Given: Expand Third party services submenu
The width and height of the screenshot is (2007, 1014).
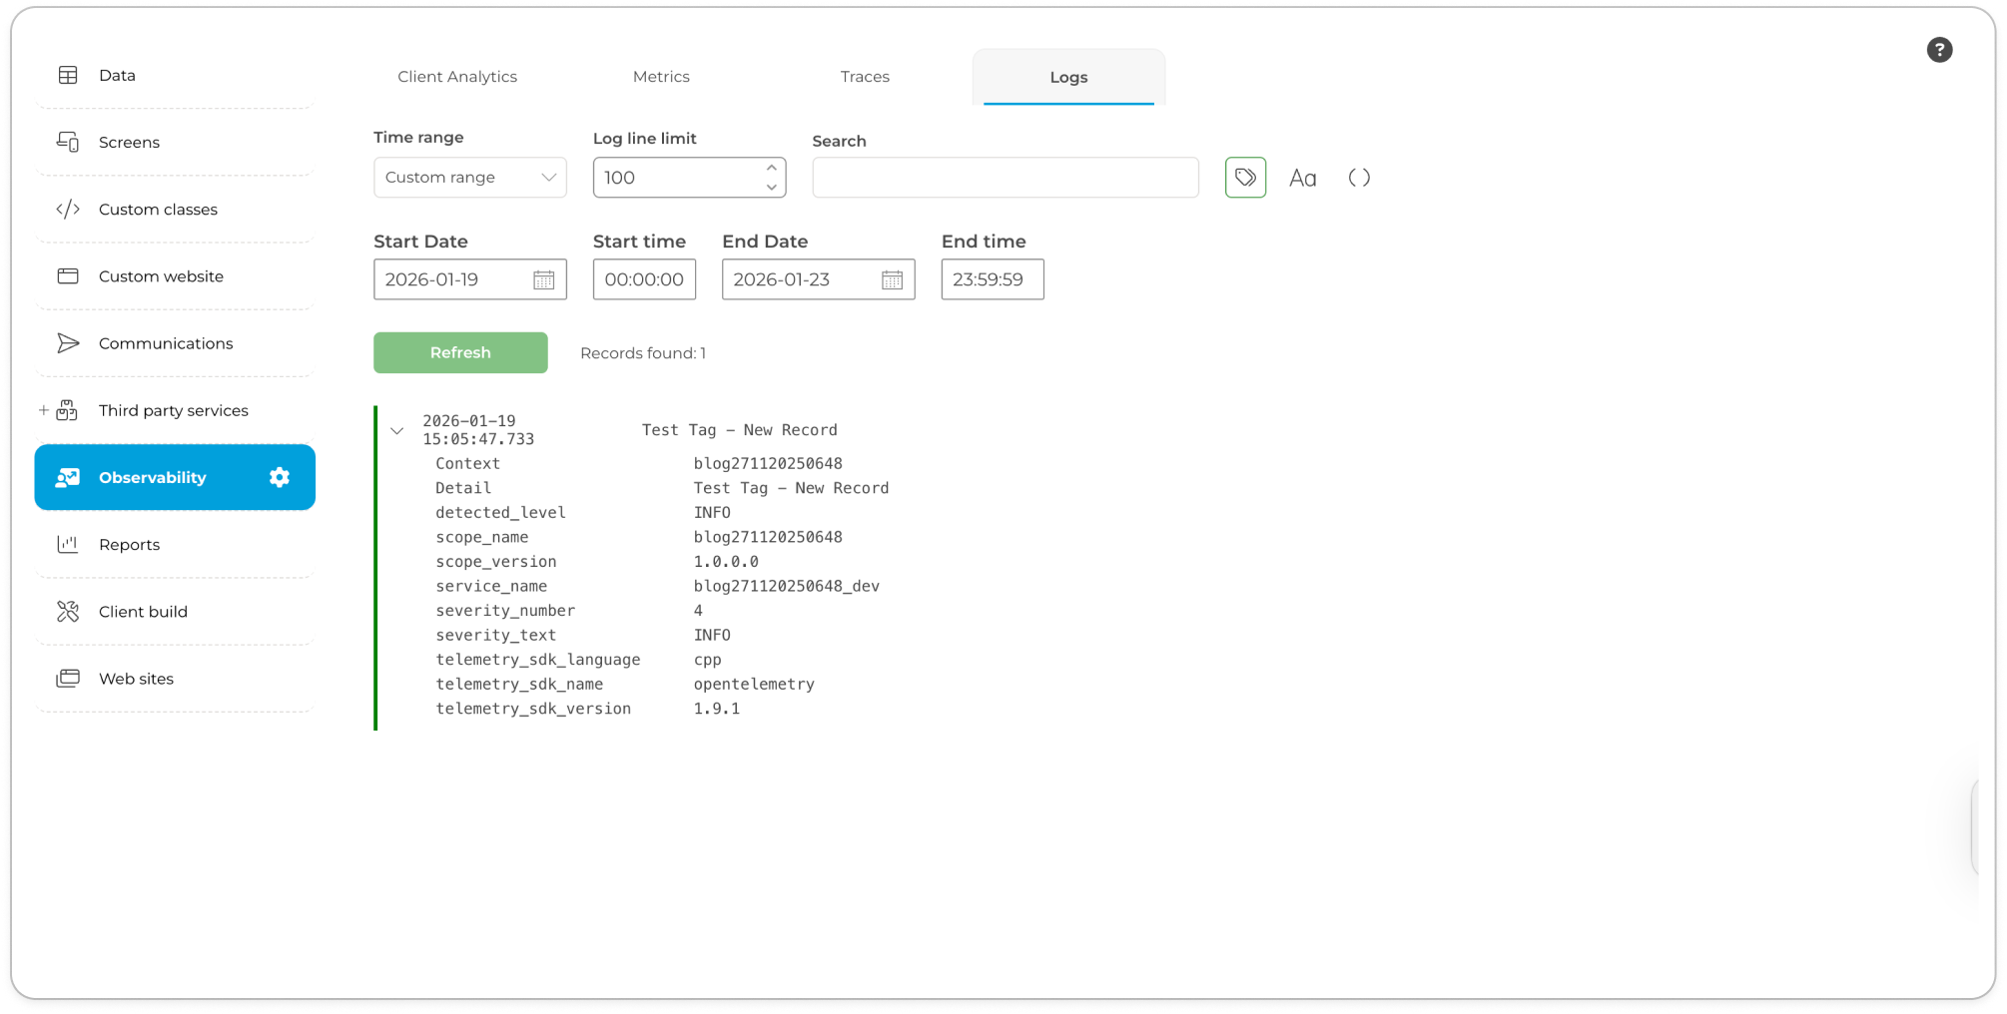Looking at the screenshot, I should (43, 410).
